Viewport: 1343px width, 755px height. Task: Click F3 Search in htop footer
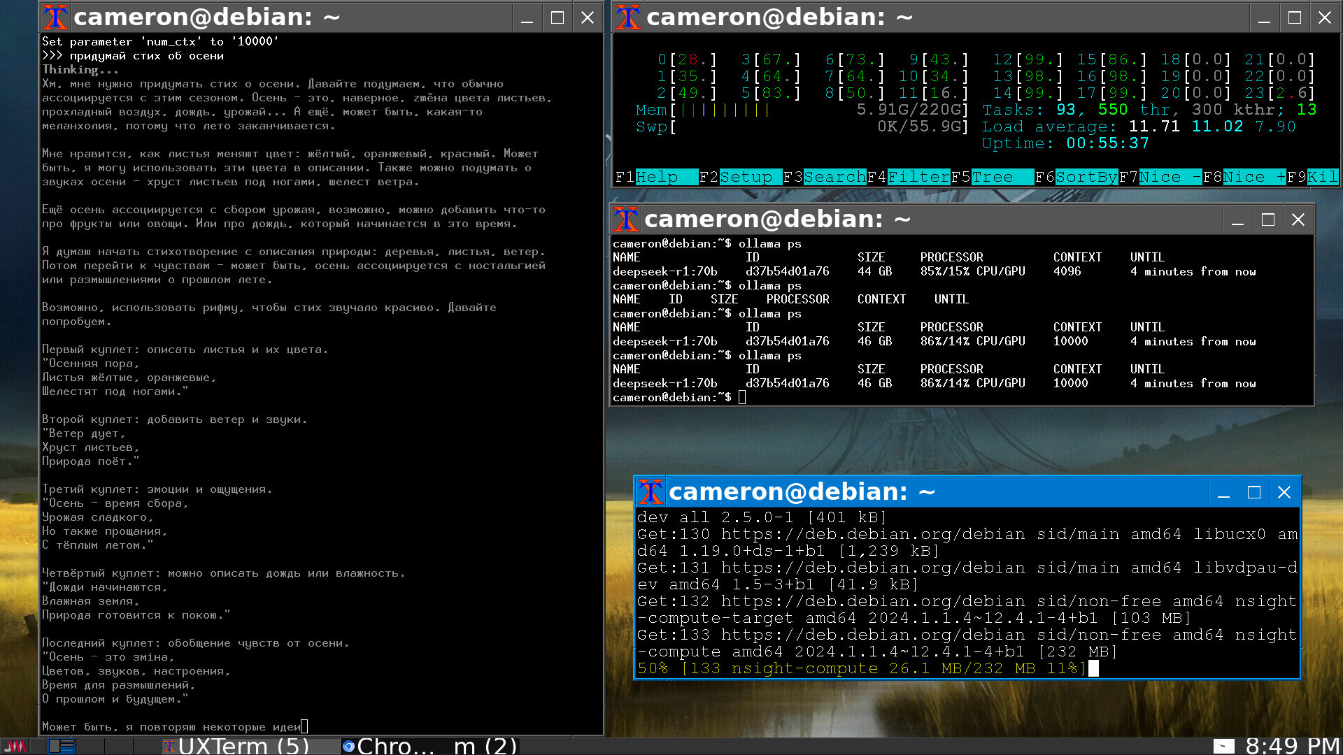click(x=834, y=178)
